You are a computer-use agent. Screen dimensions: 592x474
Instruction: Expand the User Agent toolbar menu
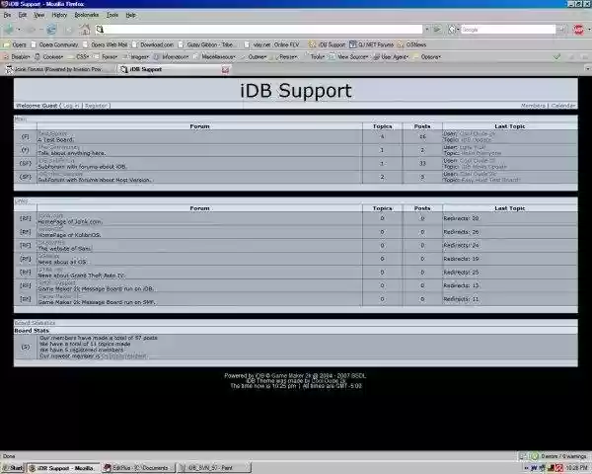click(391, 56)
